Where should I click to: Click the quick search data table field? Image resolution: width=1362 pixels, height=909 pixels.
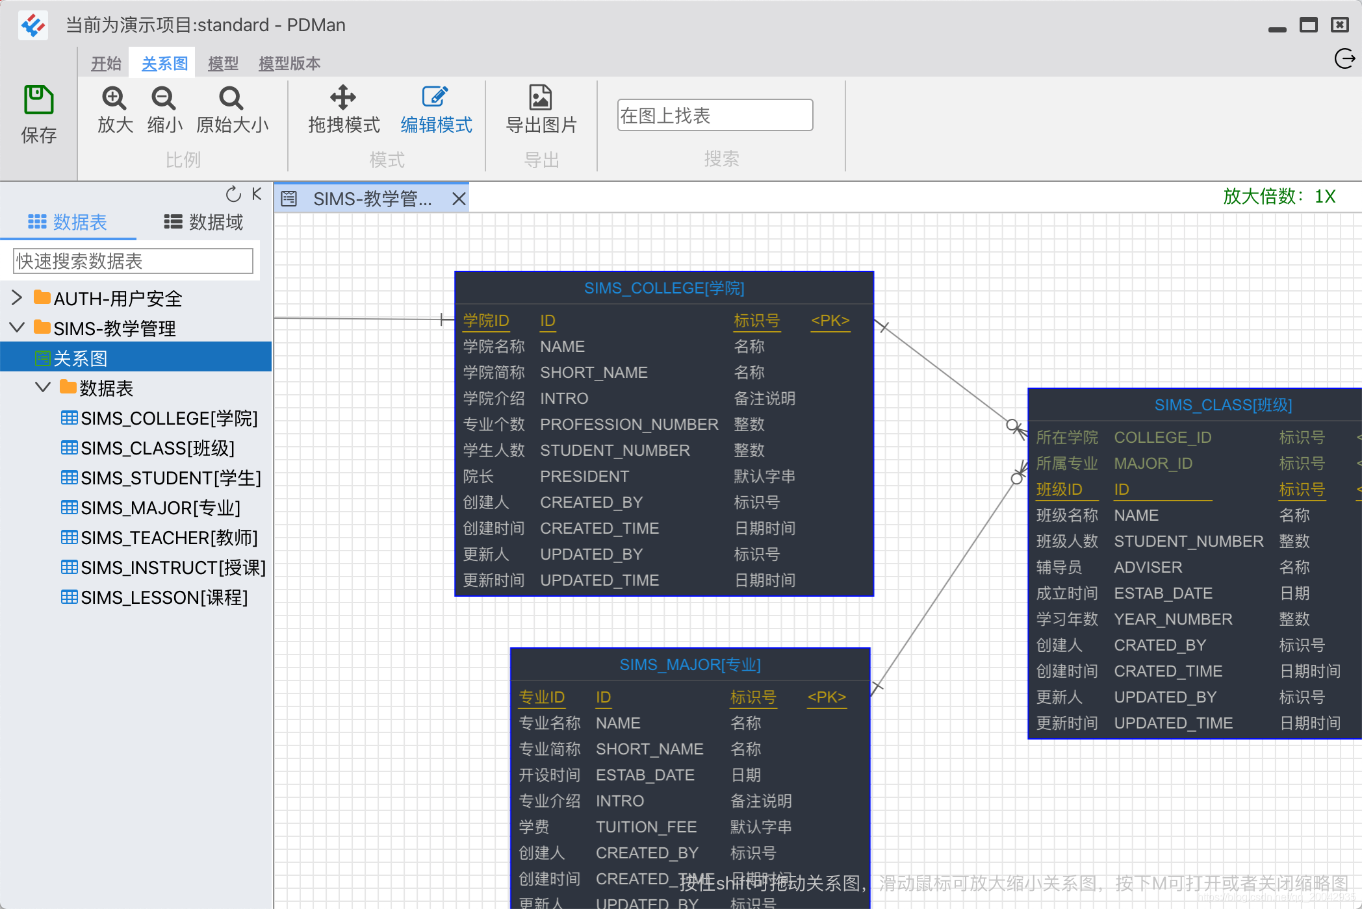click(133, 261)
